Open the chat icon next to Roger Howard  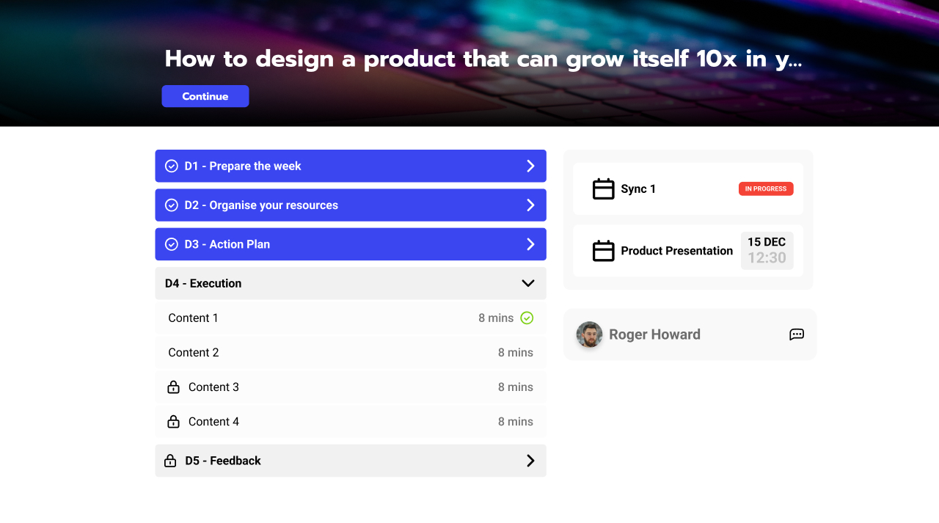pyautogui.click(x=797, y=334)
